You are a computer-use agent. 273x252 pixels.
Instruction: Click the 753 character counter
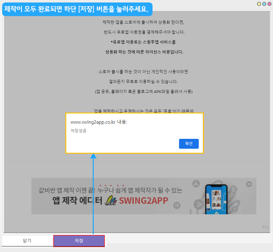265,227
